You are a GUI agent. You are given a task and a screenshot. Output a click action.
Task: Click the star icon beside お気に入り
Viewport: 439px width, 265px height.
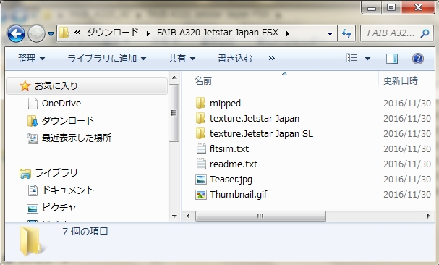coord(25,86)
